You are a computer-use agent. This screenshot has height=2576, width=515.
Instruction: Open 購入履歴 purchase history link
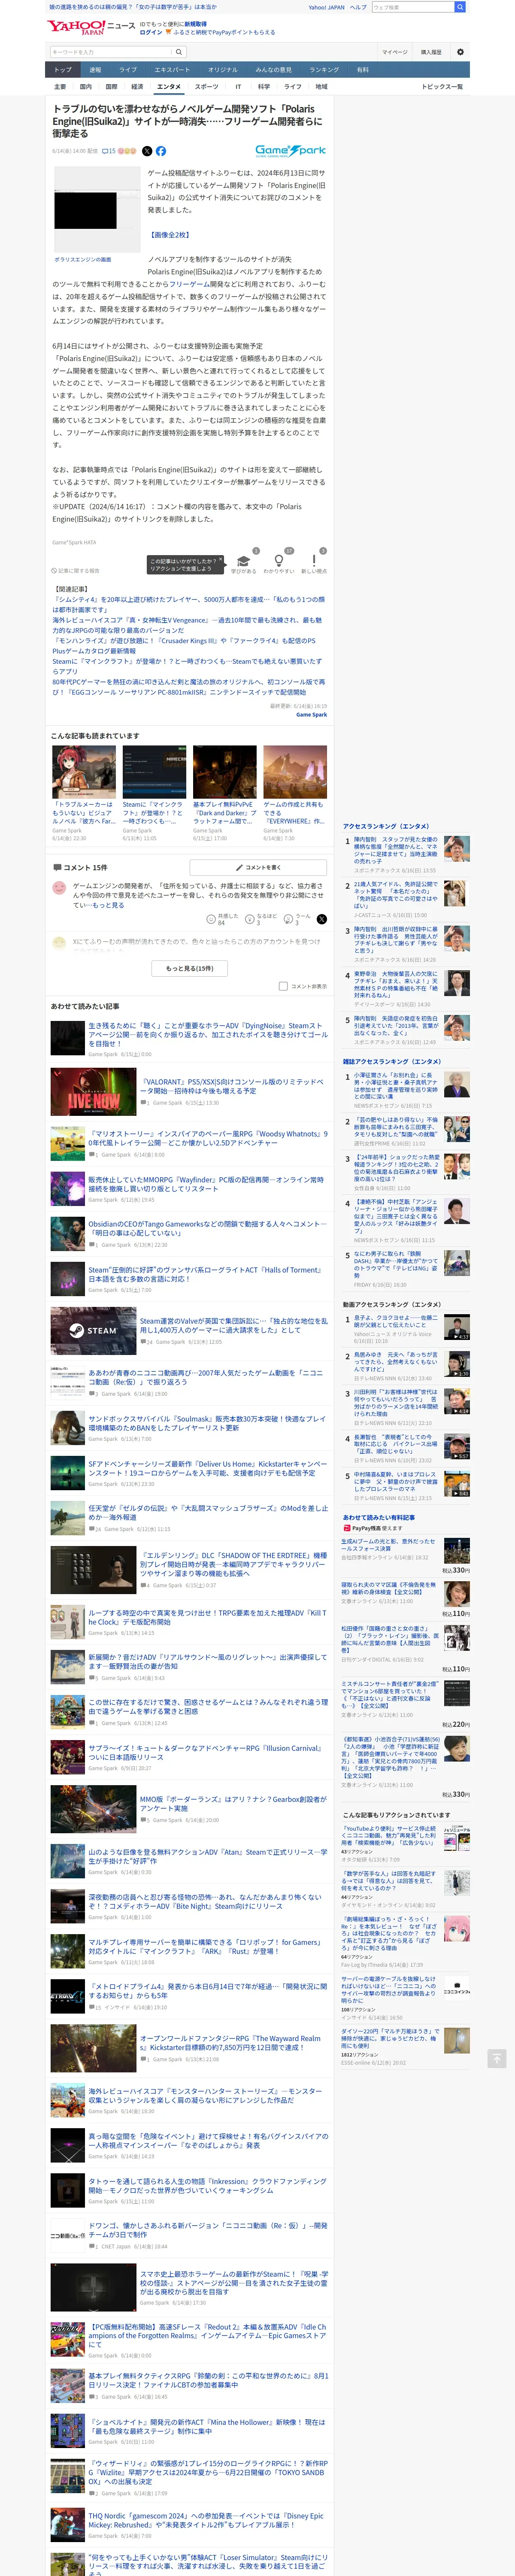[x=431, y=52]
